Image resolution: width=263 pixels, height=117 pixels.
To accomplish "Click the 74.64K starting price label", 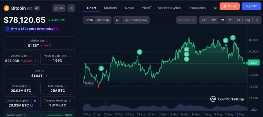I will (x=89, y=83).
